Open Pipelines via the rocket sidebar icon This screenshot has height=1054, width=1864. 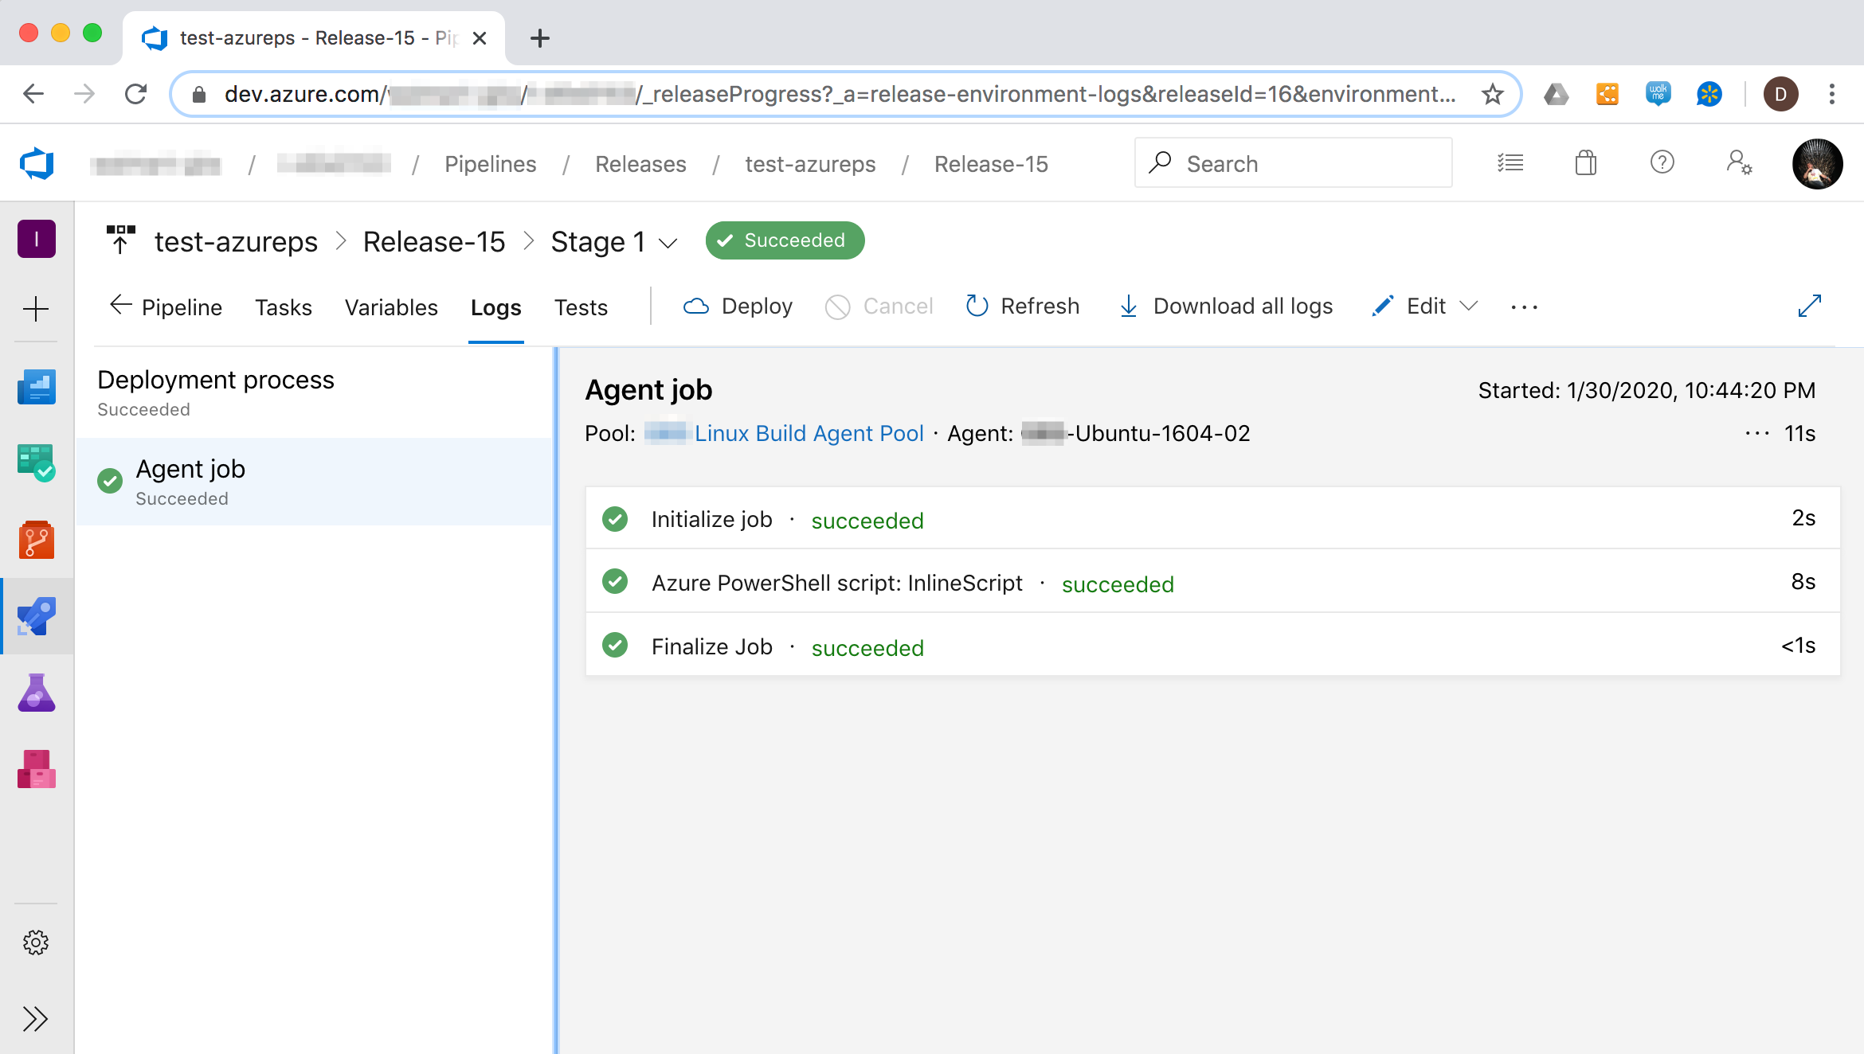(x=37, y=616)
